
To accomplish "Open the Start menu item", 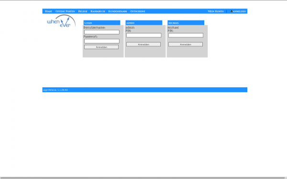I will tap(48, 11).
